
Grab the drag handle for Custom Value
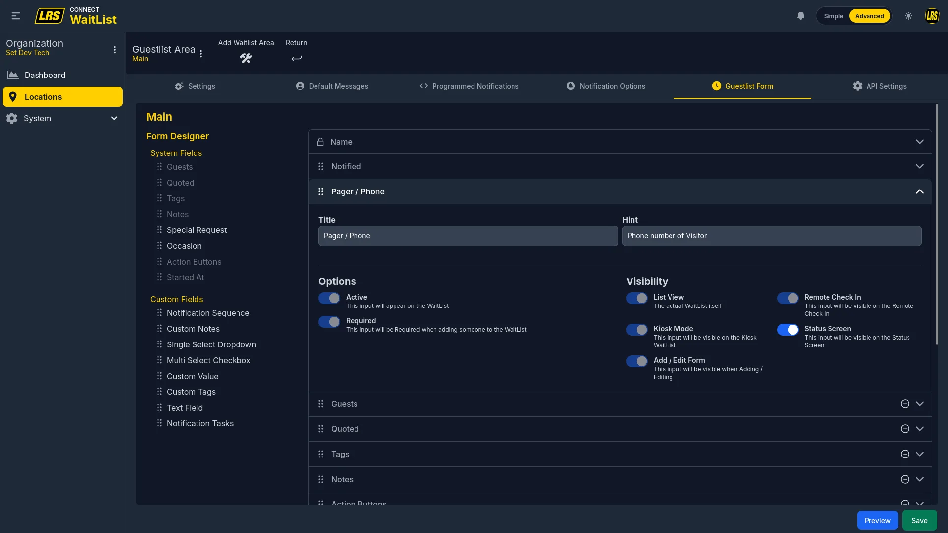click(159, 376)
